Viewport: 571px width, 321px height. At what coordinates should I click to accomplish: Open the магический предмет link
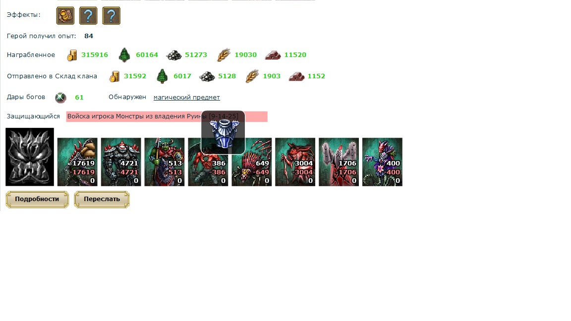pyautogui.click(x=186, y=97)
